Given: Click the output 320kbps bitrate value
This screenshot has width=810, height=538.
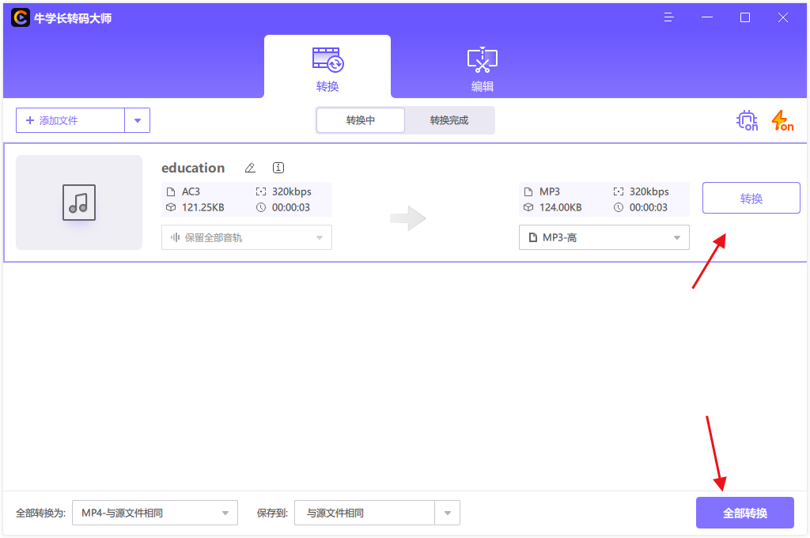Looking at the screenshot, I should click(649, 191).
